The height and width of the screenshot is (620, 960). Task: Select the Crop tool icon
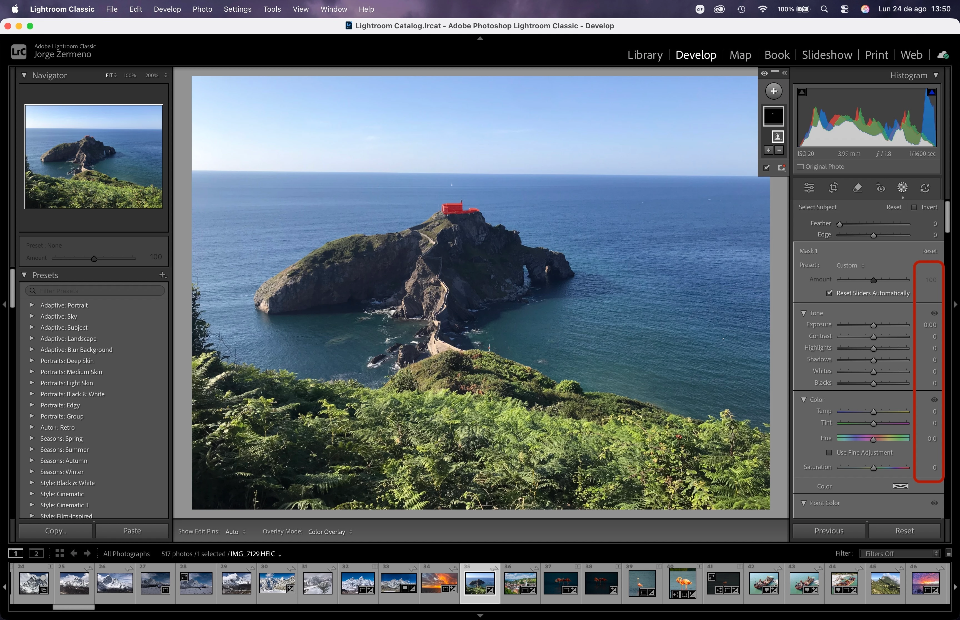tap(833, 188)
